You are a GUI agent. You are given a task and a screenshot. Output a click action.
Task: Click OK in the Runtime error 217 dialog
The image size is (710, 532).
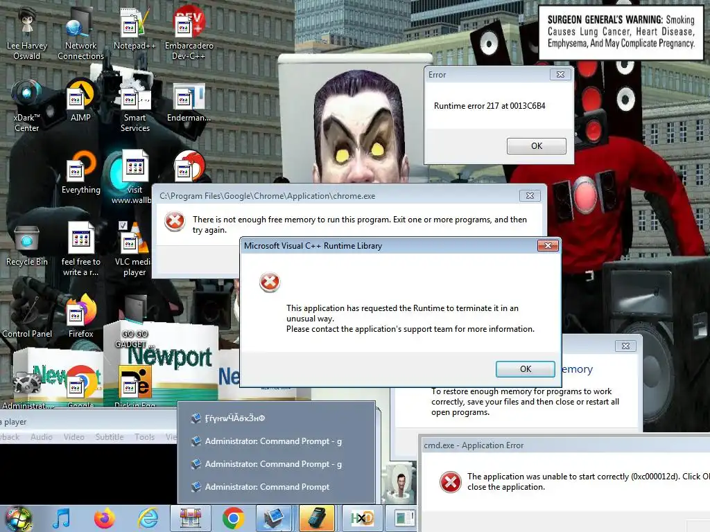536,146
